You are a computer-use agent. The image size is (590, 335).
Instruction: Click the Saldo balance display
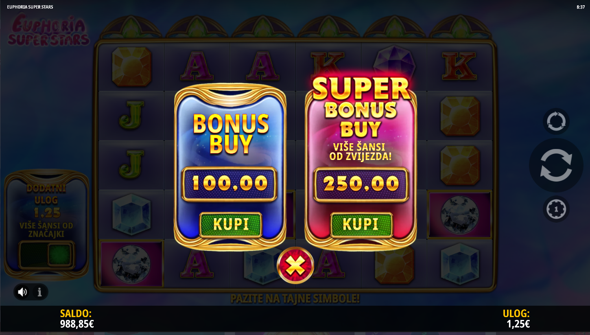coord(77,319)
